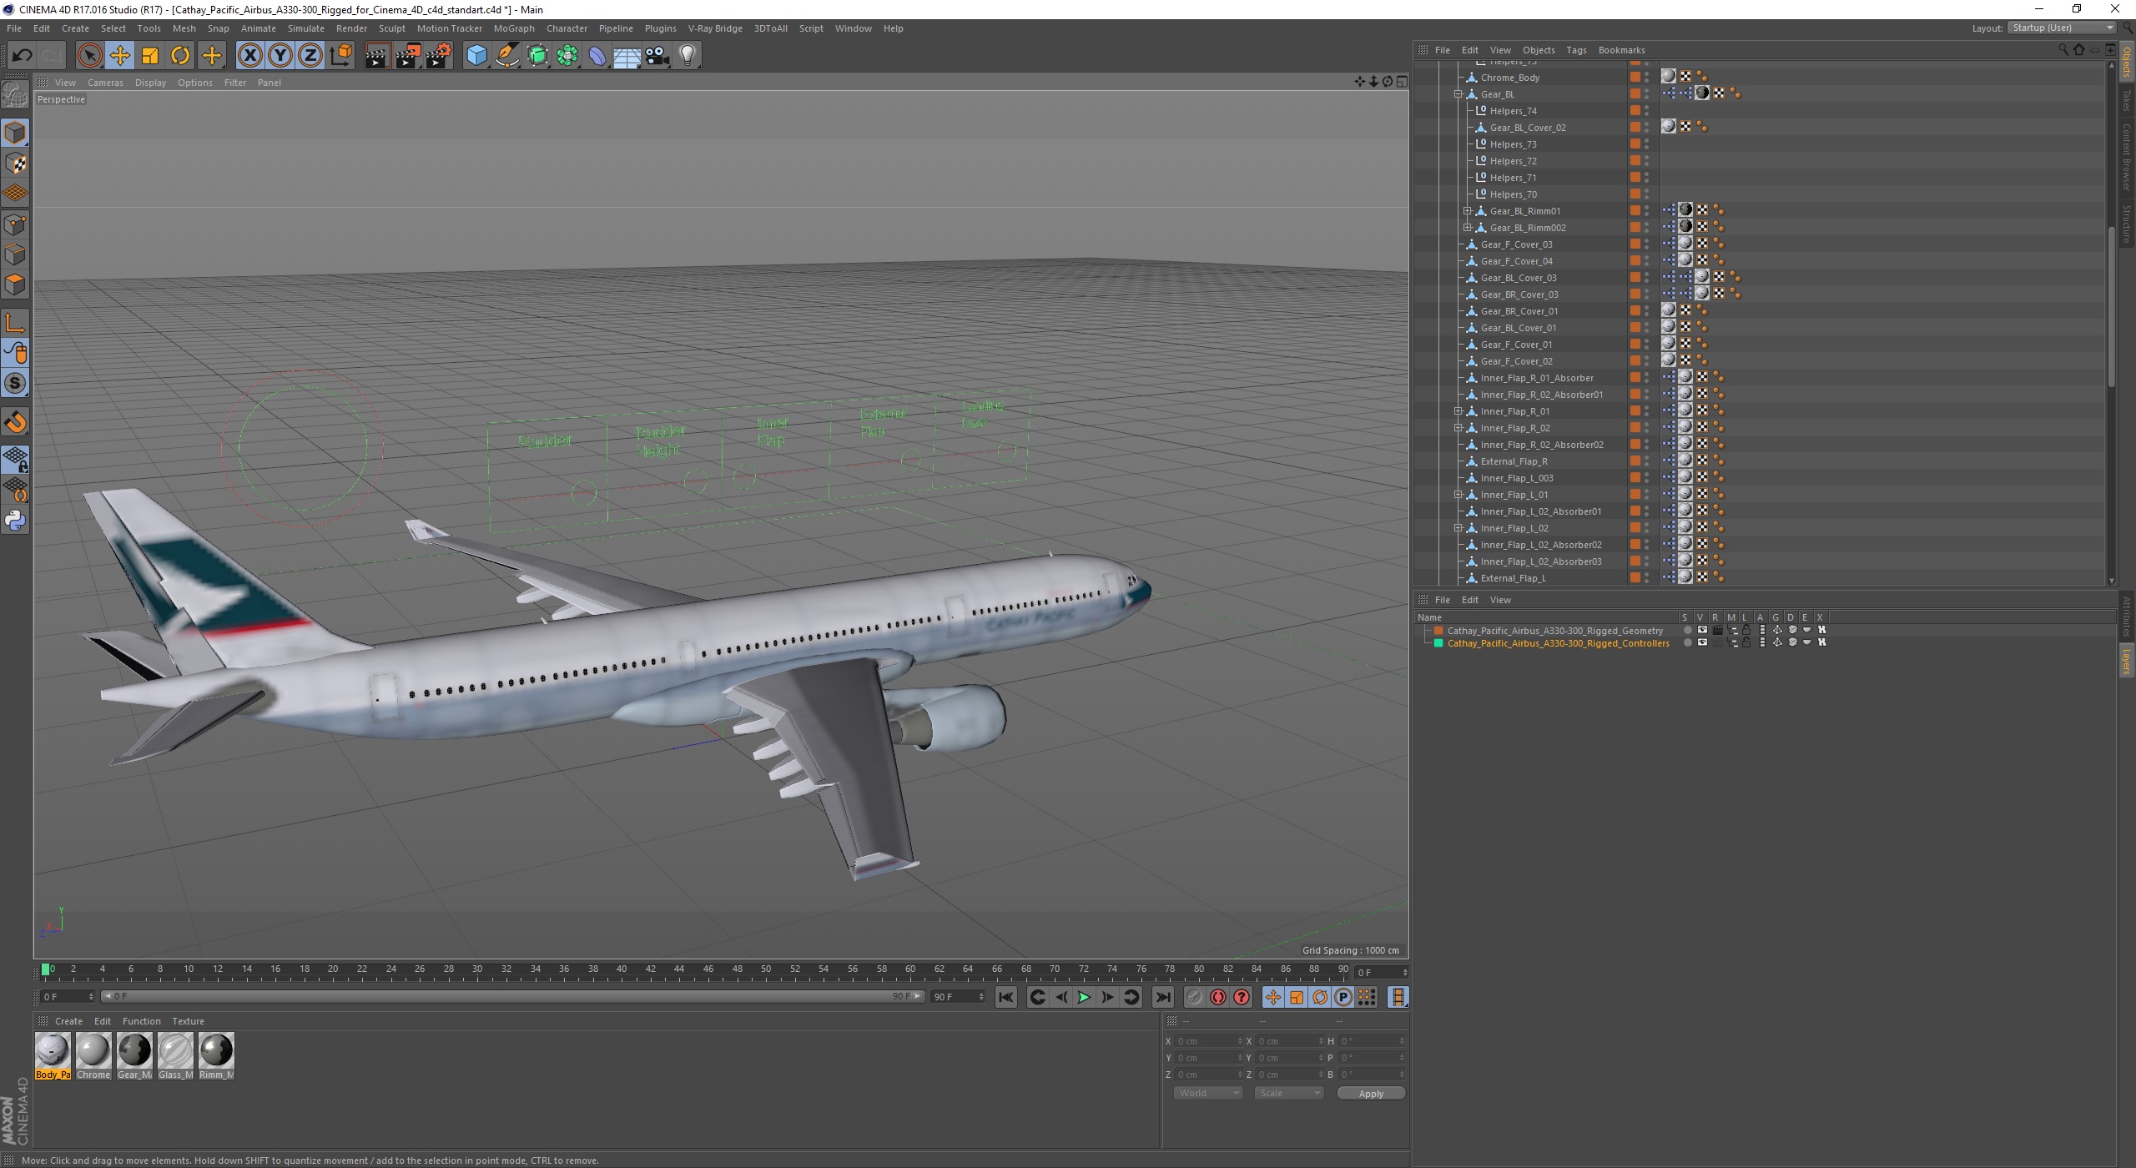Click frame 40 on the timeline ruler
This screenshot has height=1168, width=2136.
pyautogui.click(x=622, y=969)
